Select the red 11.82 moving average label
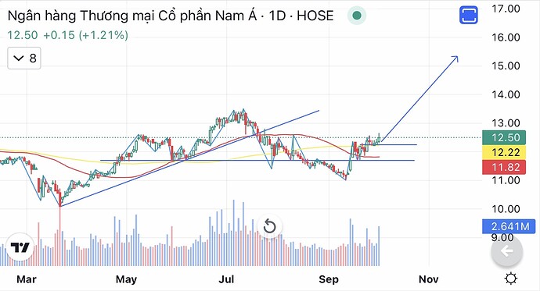The image size is (540, 291). coord(504,167)
